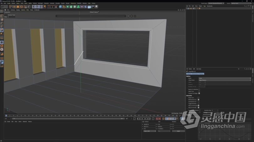Open the Offset Mode dropdown
Image resolution: width=254 pixels, height=142 pixels.
pyautogui.click(x=225, y=80)
